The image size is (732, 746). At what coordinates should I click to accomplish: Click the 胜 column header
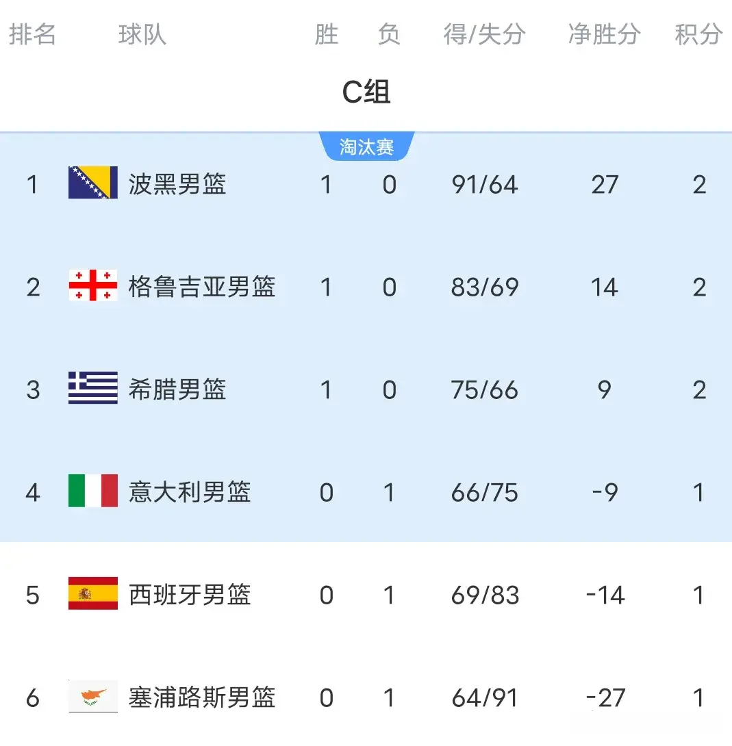click(327, 34)
